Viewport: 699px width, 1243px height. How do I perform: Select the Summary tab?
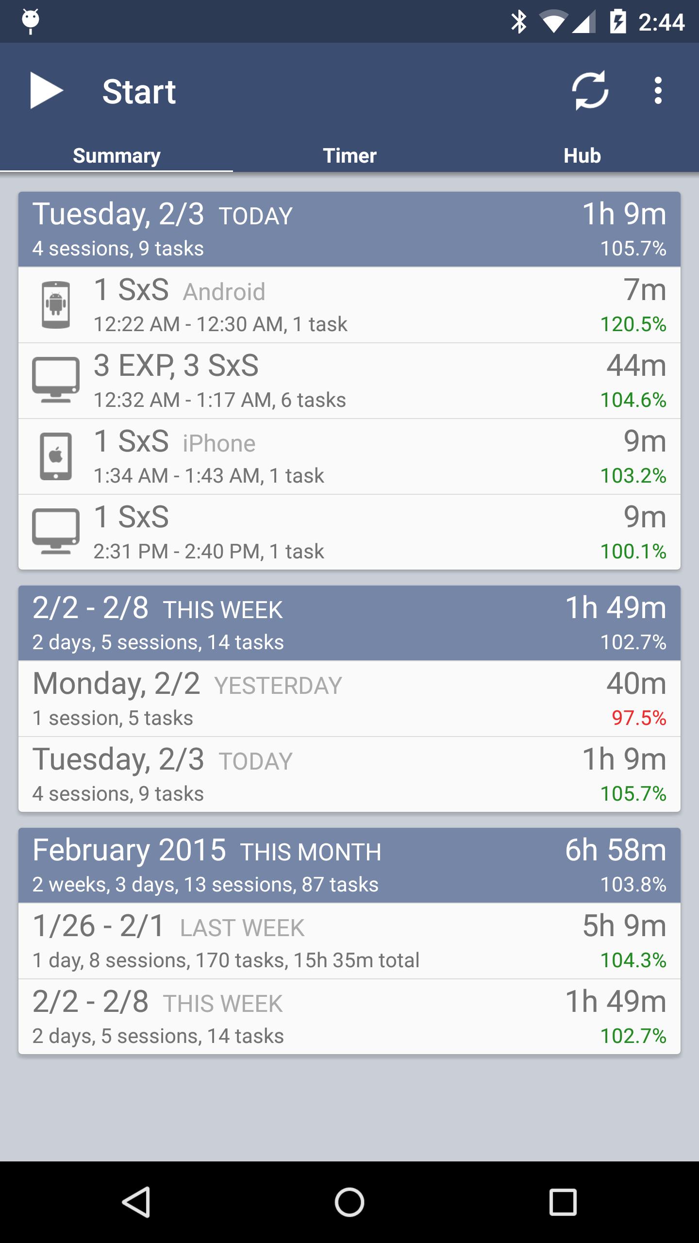tap(116, 155)
